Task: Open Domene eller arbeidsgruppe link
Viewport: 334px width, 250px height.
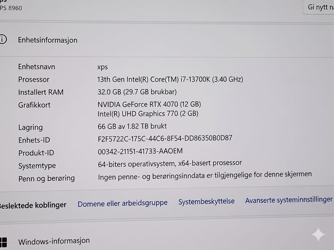Action: point(122,203)
